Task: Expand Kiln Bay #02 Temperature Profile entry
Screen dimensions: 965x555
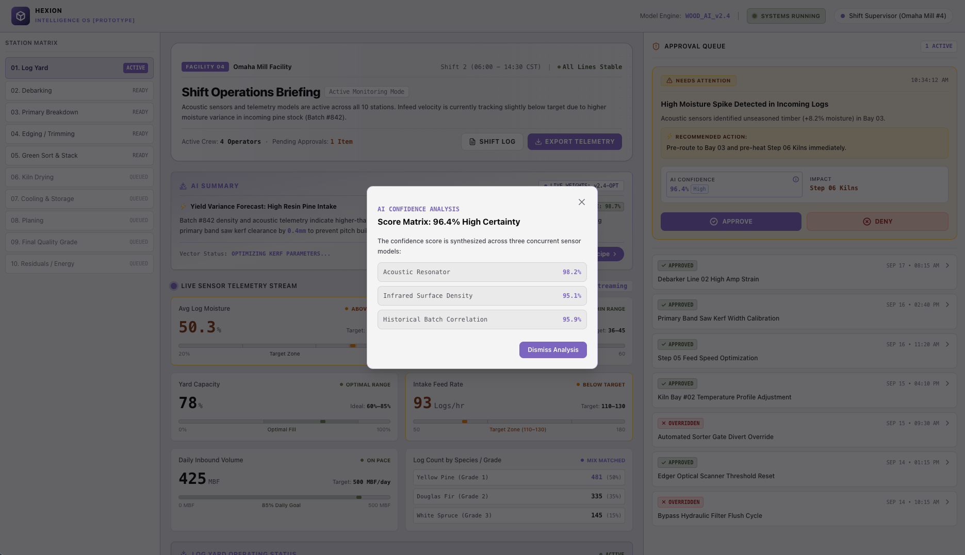Action: (804, 390)
